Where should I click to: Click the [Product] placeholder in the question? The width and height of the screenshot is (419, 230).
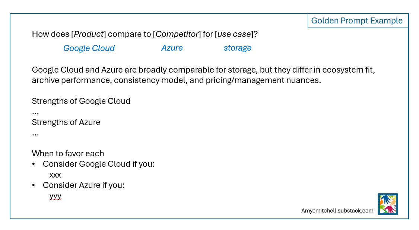(x=89, y=34)
